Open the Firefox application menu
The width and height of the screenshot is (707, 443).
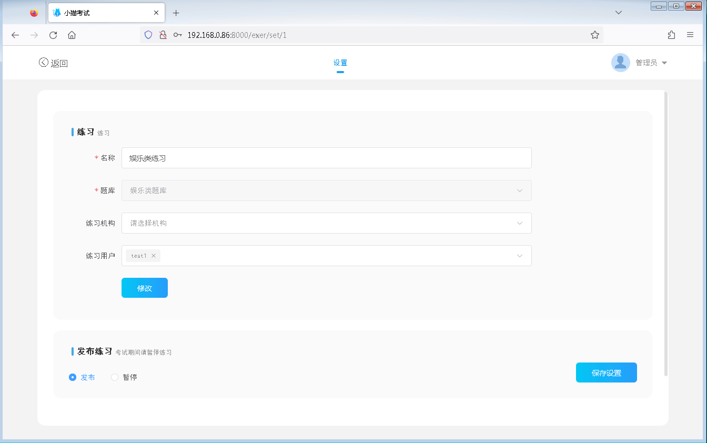click(690, 35)
